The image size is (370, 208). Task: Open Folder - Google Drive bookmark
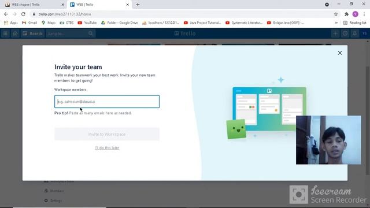(x=120, y=23)
